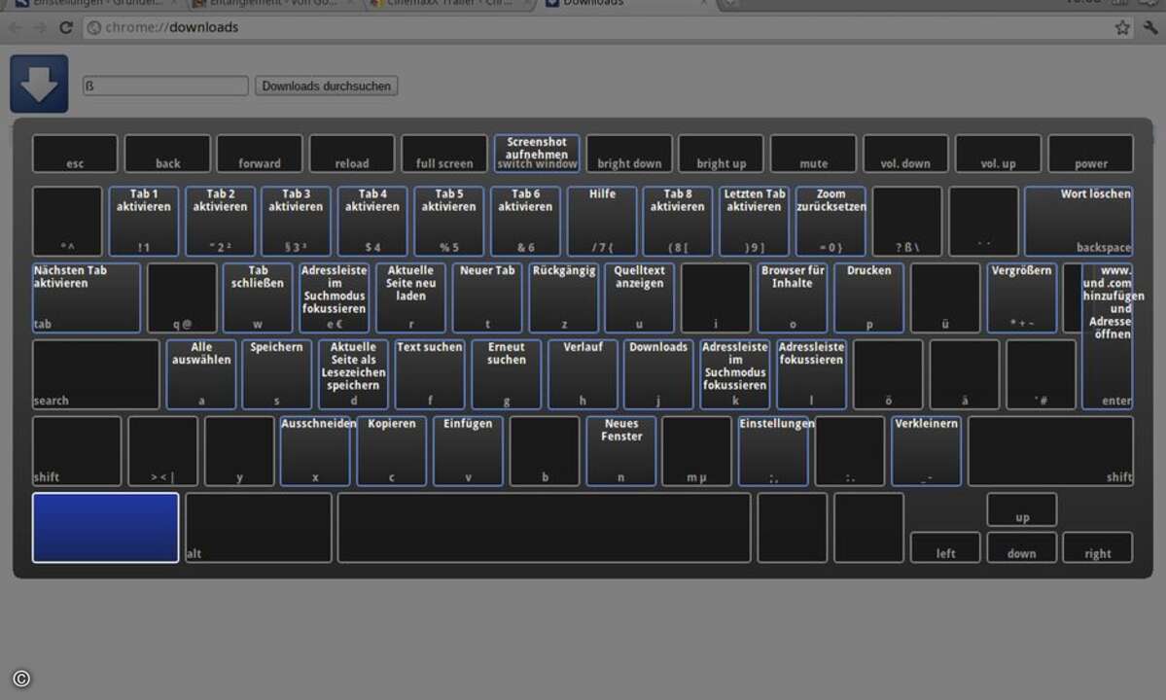
Task: Click the browser back arrow
Action: (x=15, y=27)
